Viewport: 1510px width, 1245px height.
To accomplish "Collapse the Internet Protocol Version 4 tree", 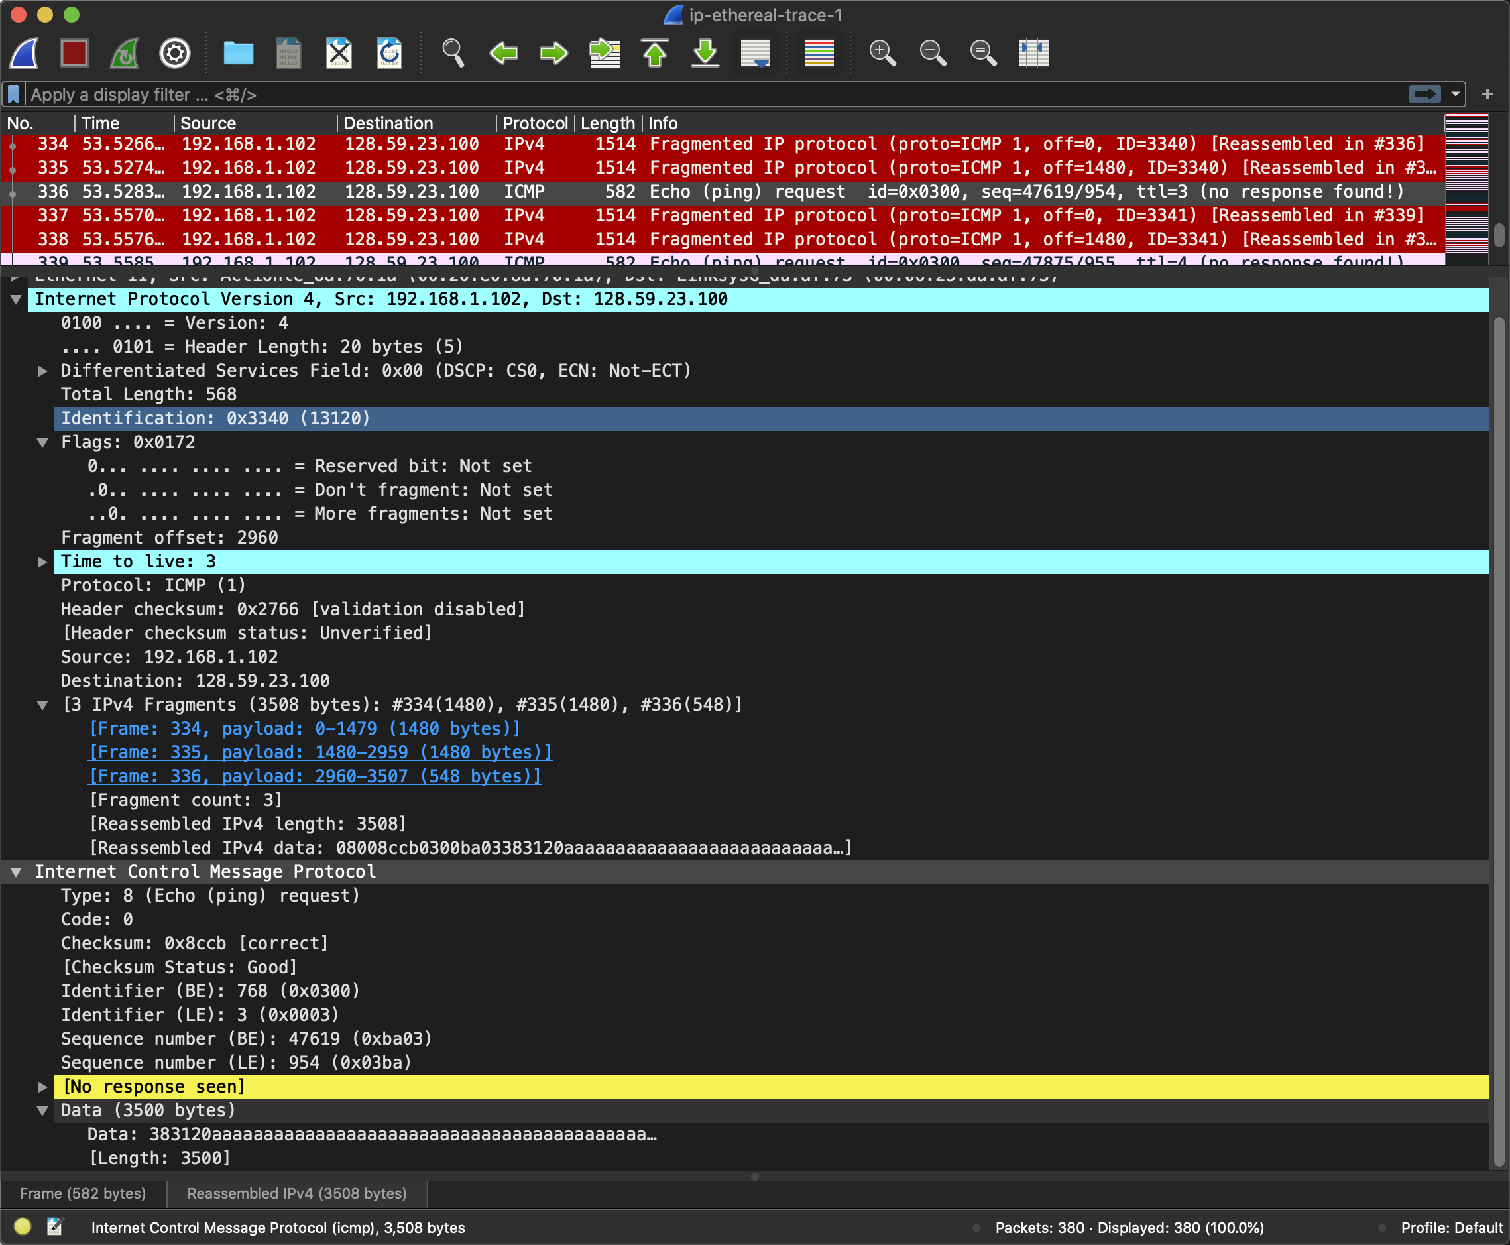I will [x=16, y=300].
